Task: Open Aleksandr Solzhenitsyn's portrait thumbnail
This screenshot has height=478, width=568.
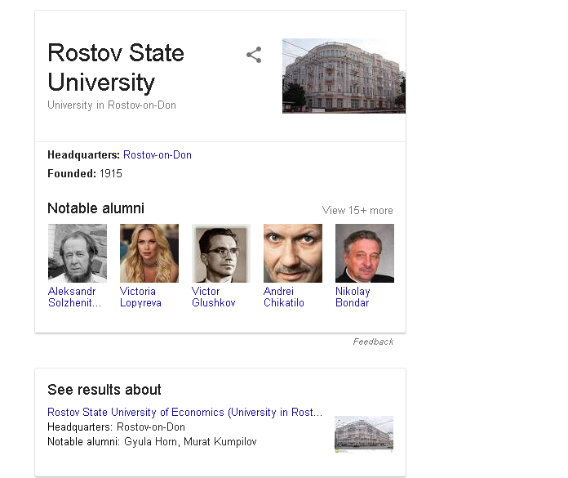Action: (78, 253)
